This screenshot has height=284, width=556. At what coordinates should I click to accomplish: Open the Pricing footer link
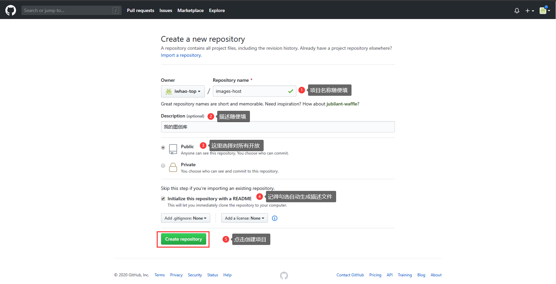pos(375,275)
